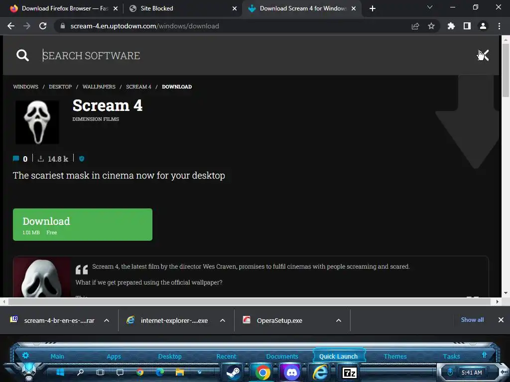Select the Quick Launch dock tab
The height and width of the screenshot is (382, 510).
tap(338, 356)
